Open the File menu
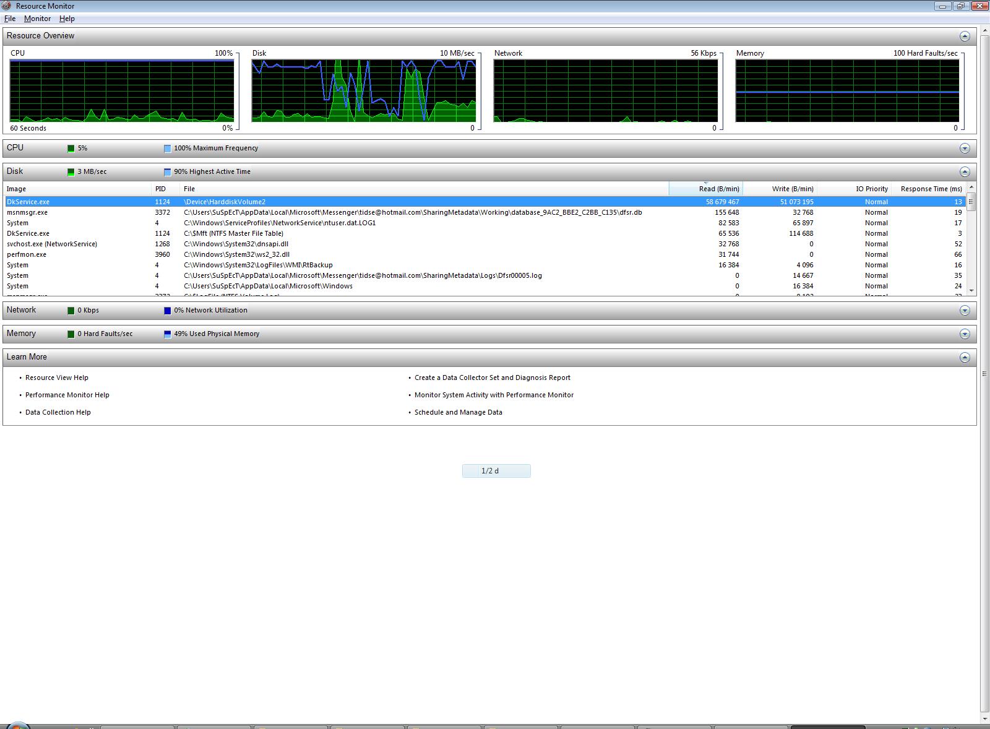Screen dimensions: 990x729 pyautogui.click(x=10, y=19)
